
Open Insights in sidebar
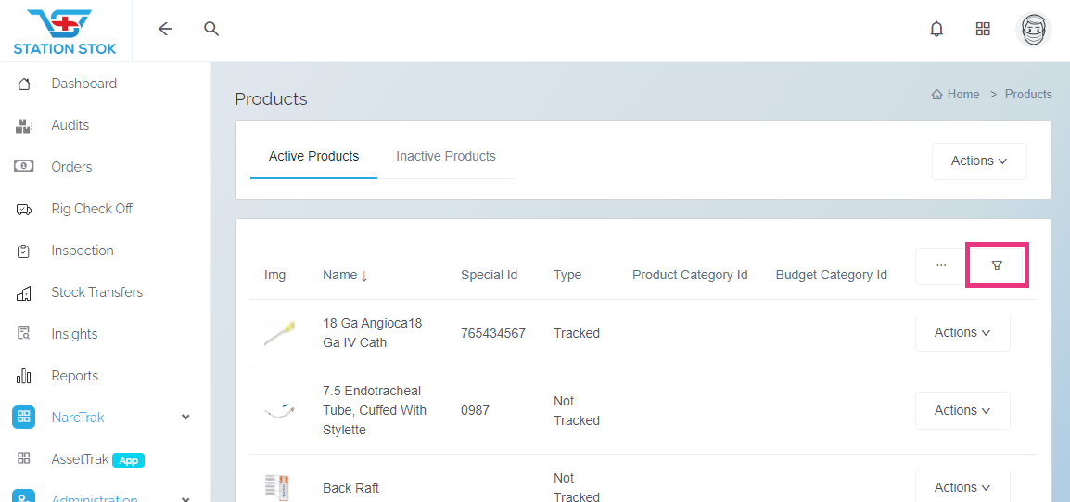click(74, 334)
